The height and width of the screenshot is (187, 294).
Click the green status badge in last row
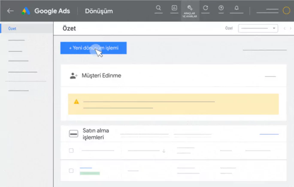[90, 173]
